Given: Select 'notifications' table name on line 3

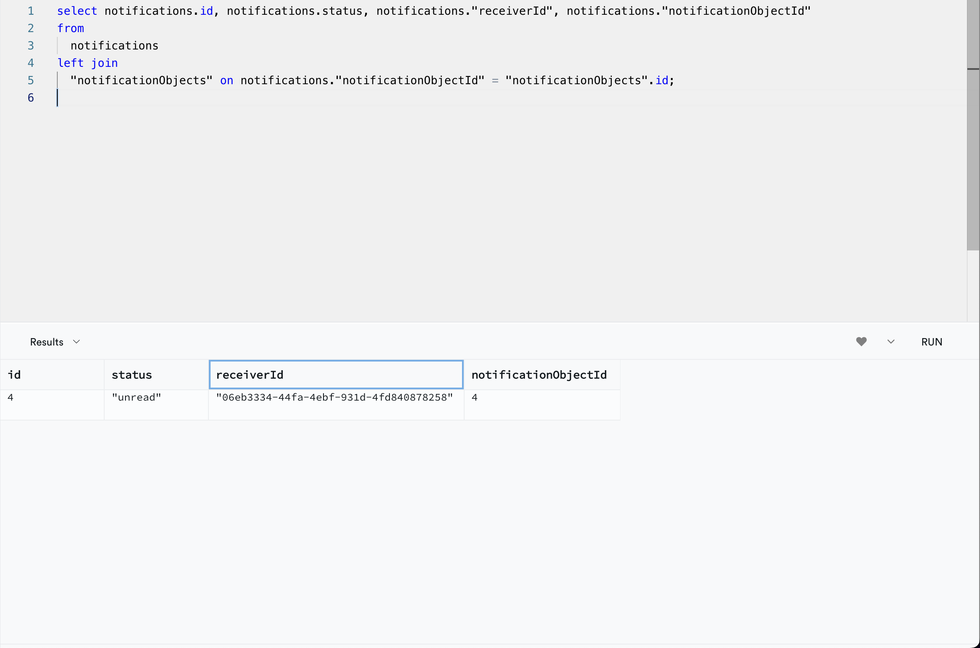Looking at the screenshot, I should point(115,45).
